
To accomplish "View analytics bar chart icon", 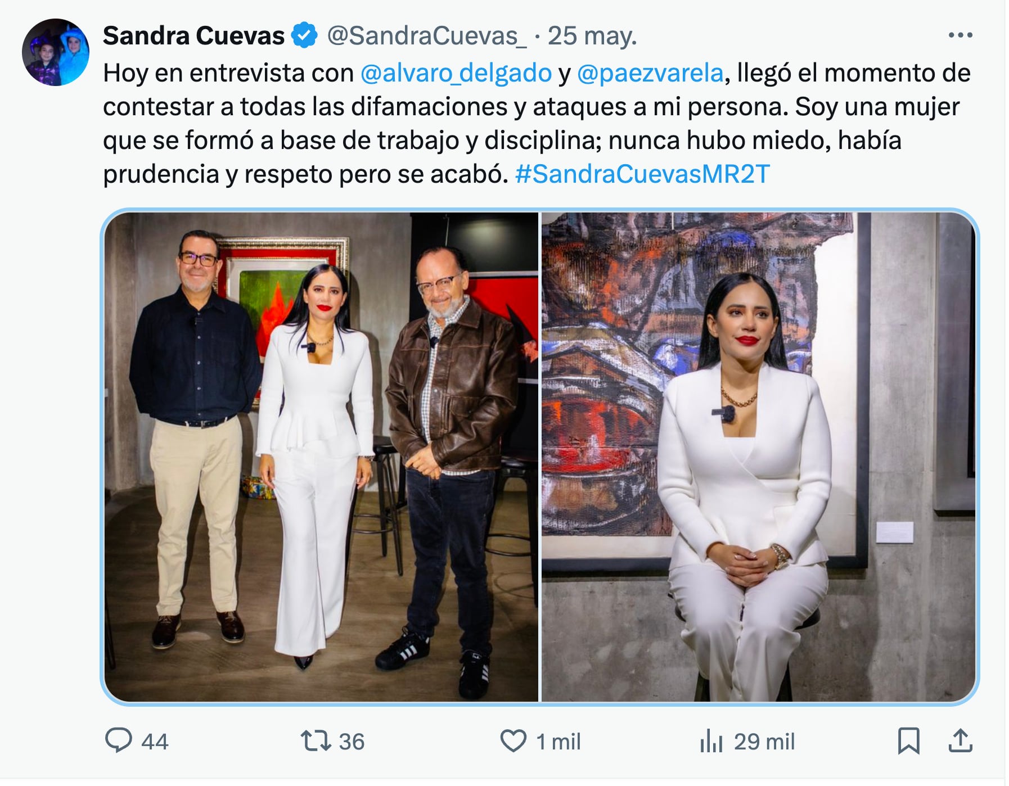I will (x=711, y=741).
